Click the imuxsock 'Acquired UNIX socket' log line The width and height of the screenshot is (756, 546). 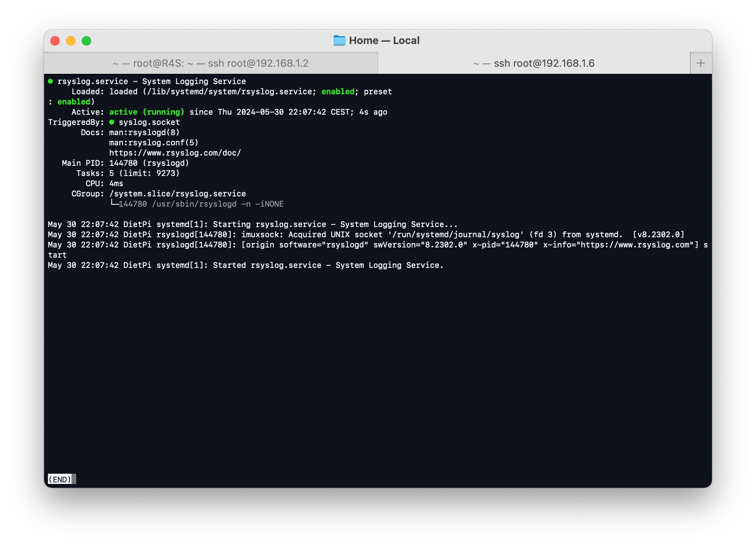(366, 235)
